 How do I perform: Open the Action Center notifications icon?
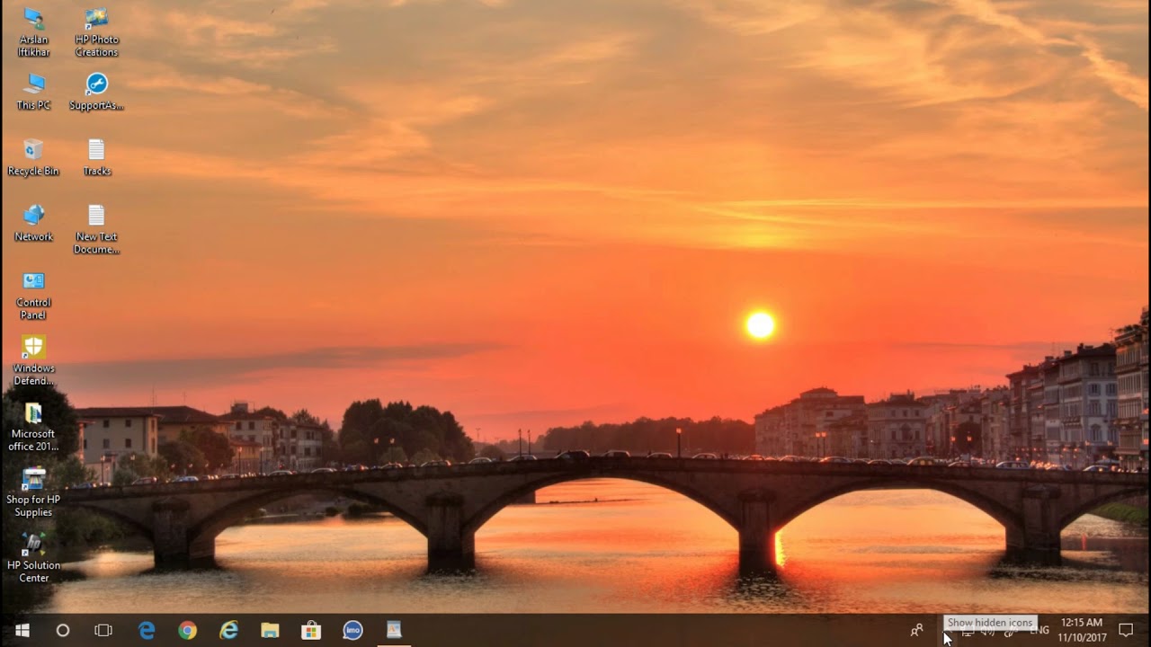pos(1126,630)
